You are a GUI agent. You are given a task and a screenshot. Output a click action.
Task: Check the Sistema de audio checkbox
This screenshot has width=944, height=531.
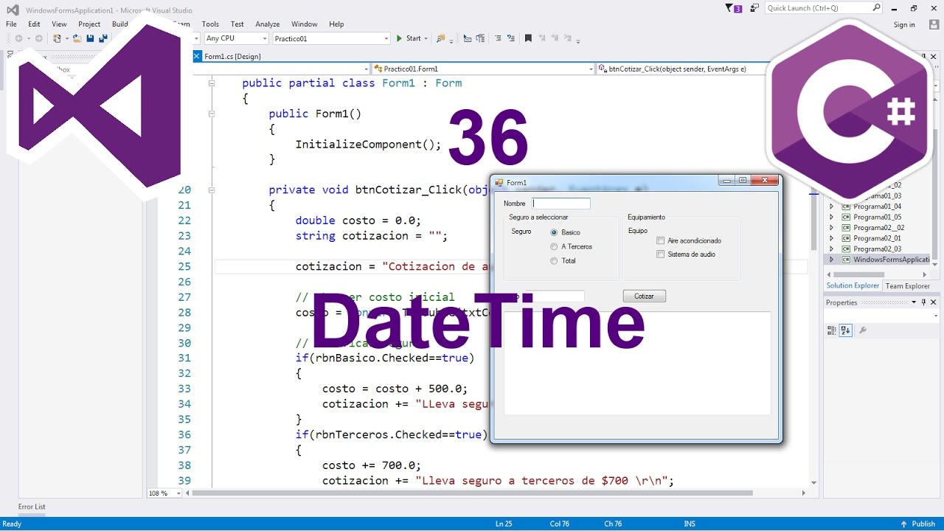pos(660,254)
